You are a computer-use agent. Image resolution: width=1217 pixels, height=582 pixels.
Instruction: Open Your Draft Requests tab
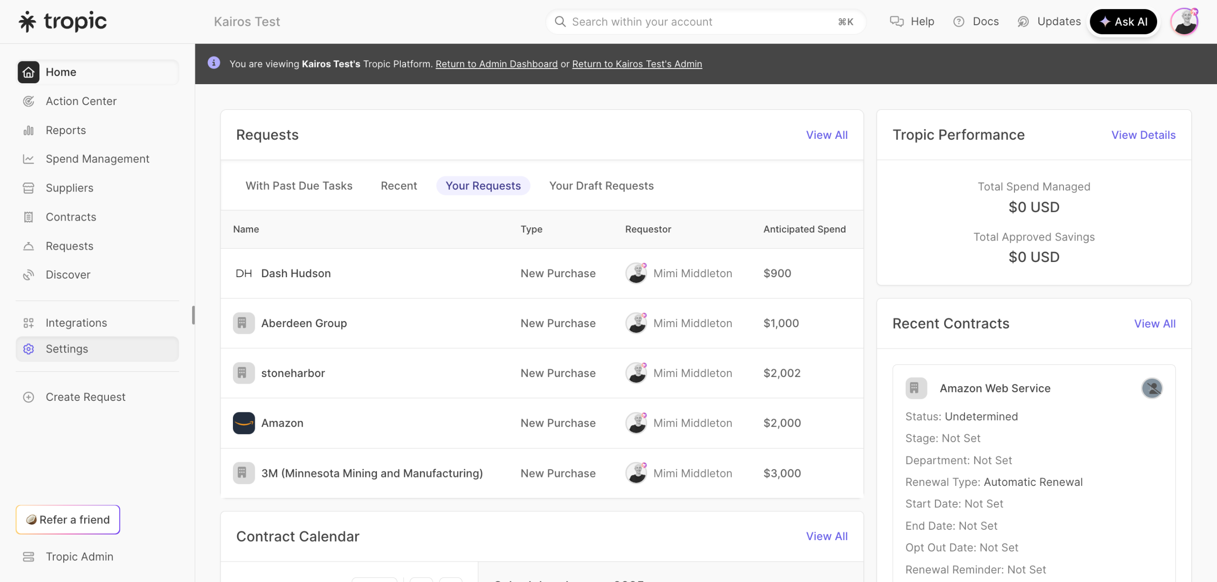(x=601, y=186)
